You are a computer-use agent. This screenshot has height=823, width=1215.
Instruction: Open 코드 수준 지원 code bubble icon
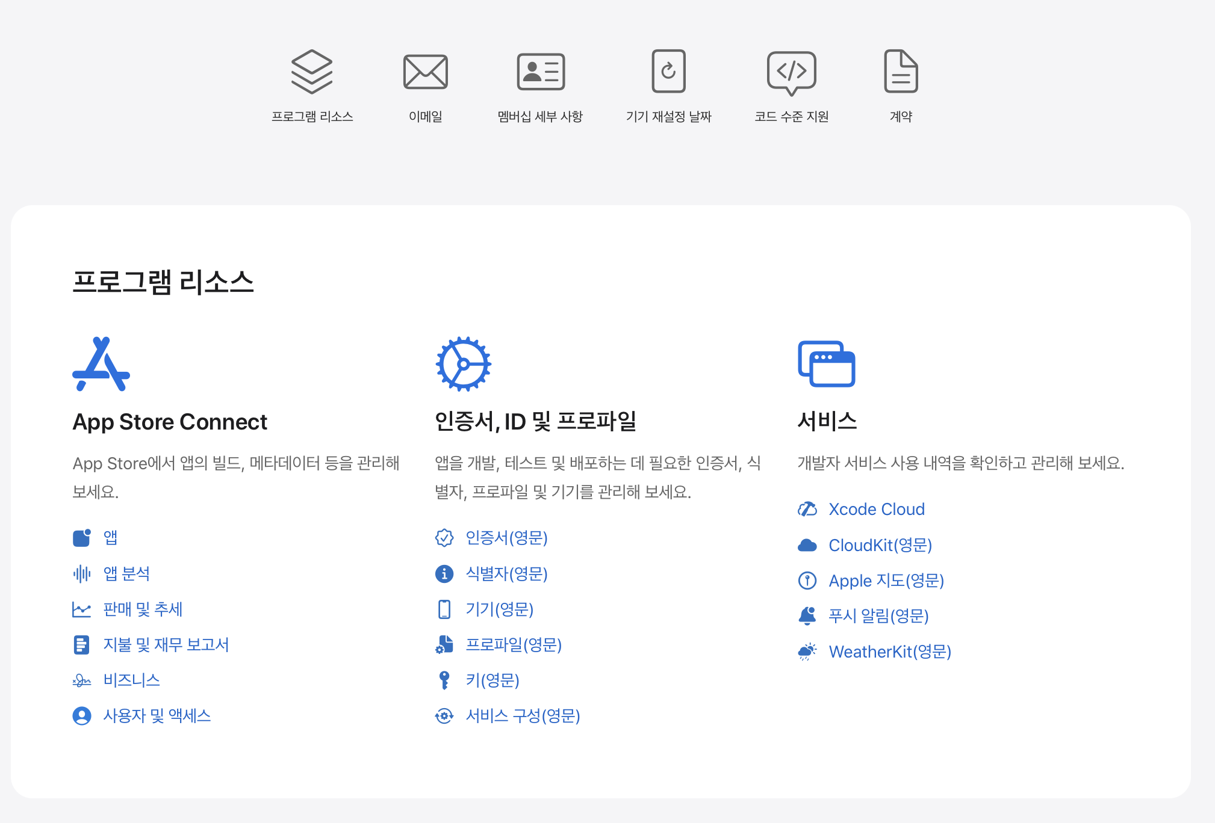[791, 73]
